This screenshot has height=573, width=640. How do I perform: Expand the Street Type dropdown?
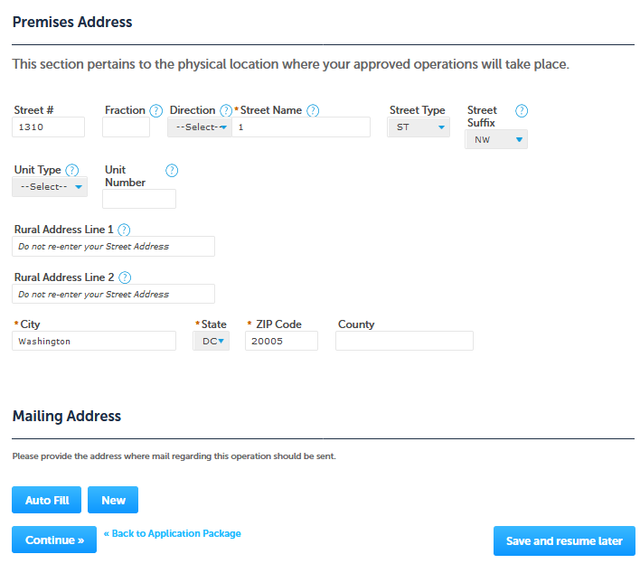click(419, 127)
